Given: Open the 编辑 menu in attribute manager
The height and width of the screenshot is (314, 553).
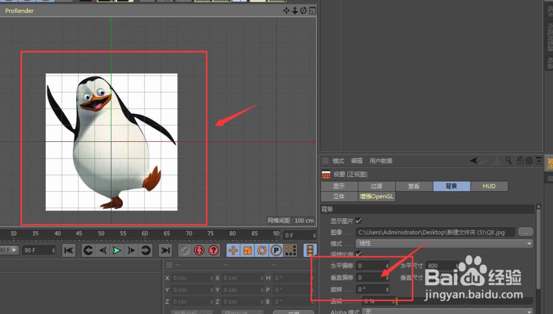Looking at the screenshot, I should click(357, 161).
